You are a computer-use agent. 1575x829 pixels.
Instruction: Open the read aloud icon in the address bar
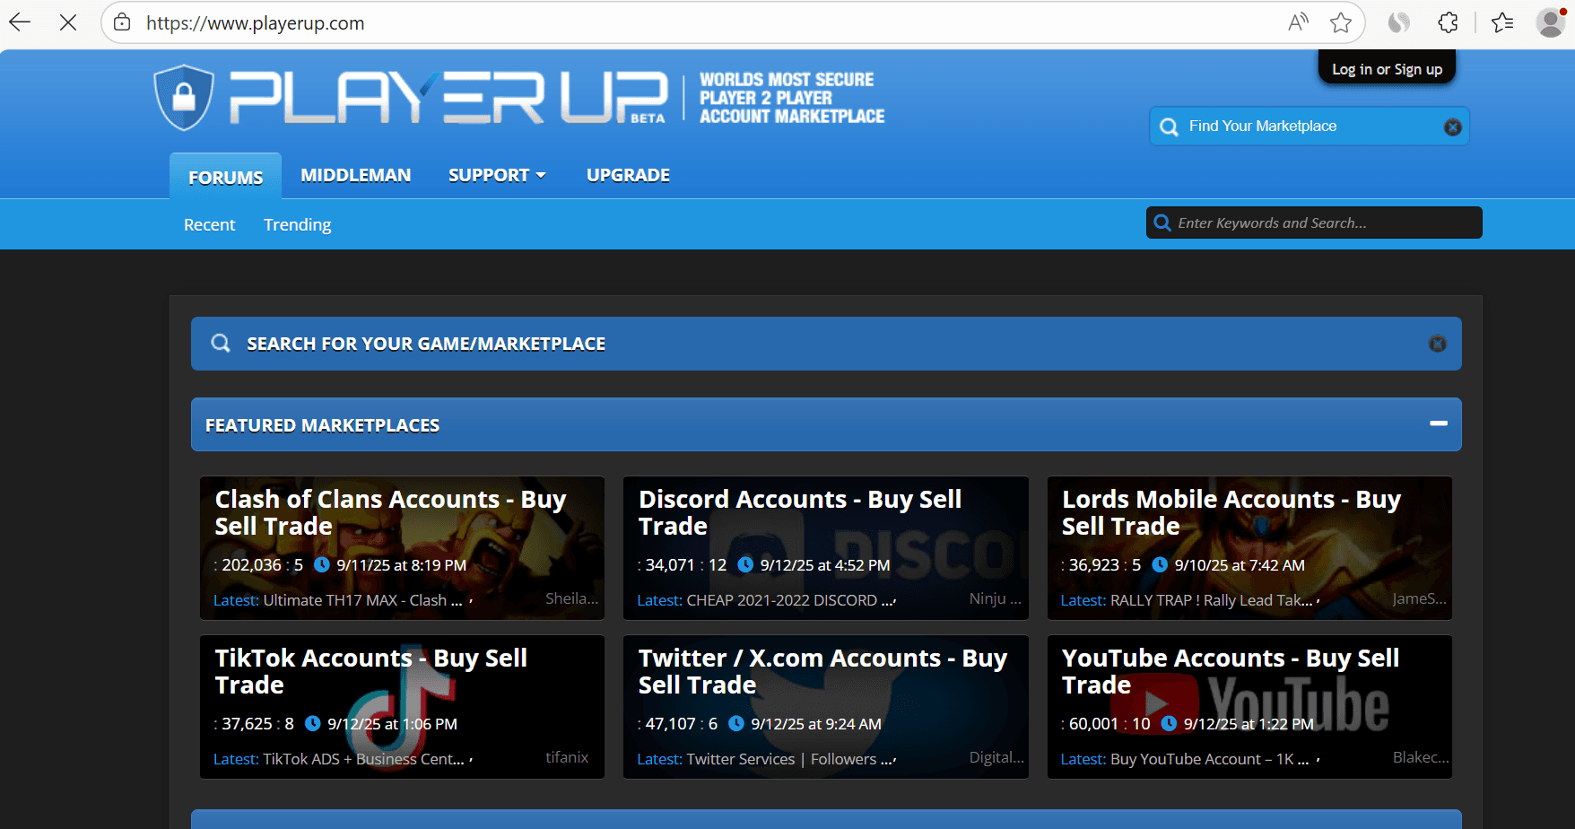1298,22
